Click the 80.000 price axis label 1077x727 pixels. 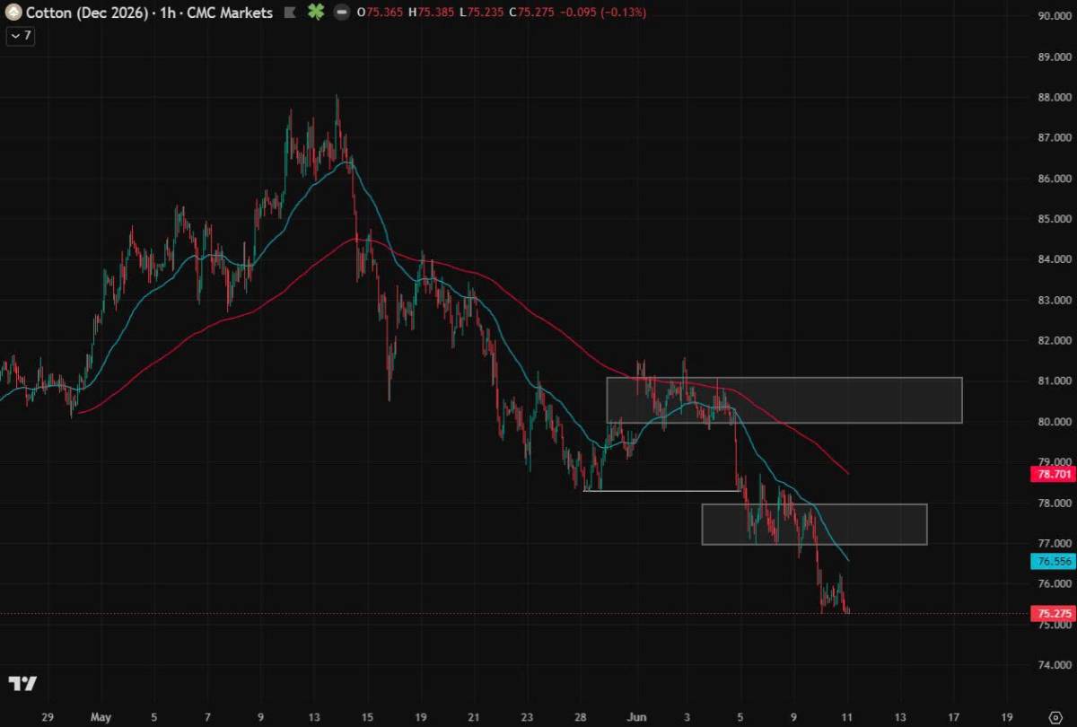tap(1055, 422)
